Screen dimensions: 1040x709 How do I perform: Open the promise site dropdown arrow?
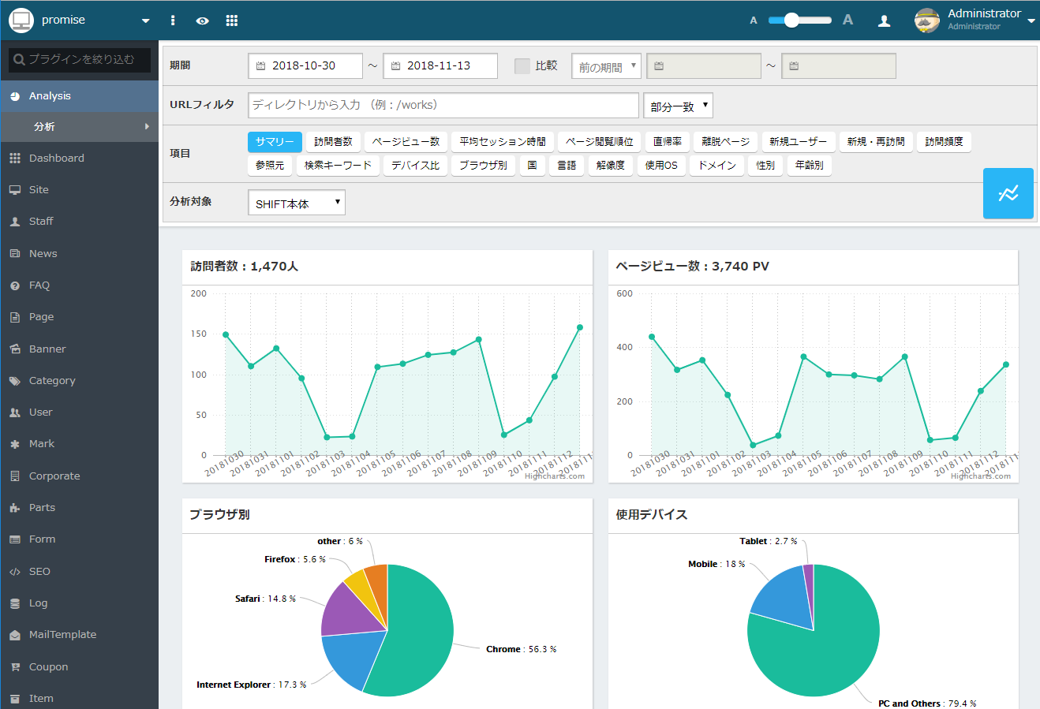pyautogui.click(x=145, y=21)
